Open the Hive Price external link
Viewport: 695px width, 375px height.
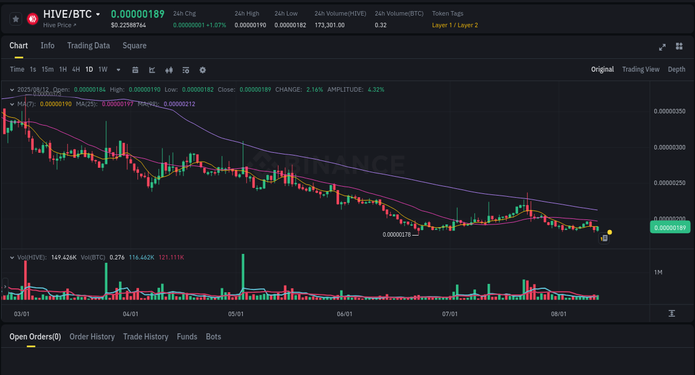pyautogui.click(x=59, y=25)
